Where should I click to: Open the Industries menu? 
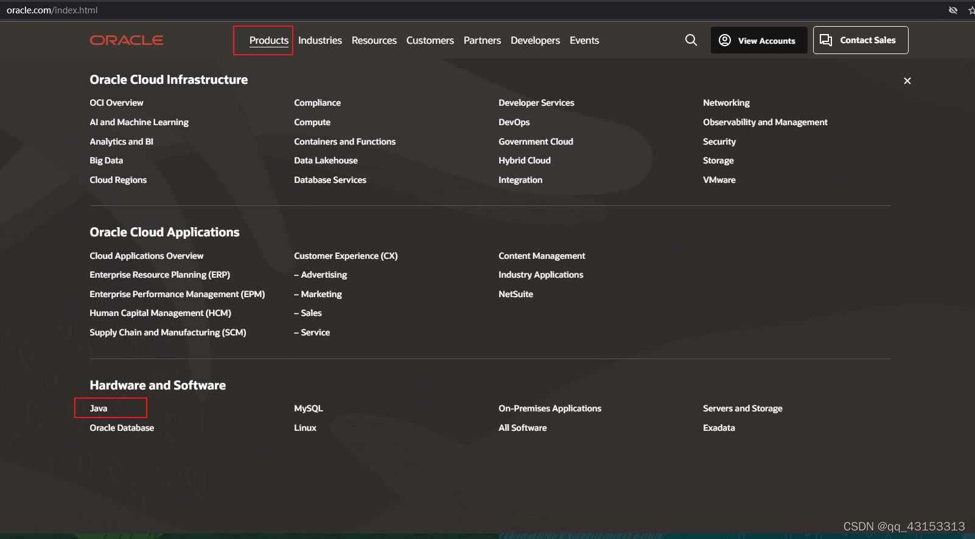[x=320, y=40]
